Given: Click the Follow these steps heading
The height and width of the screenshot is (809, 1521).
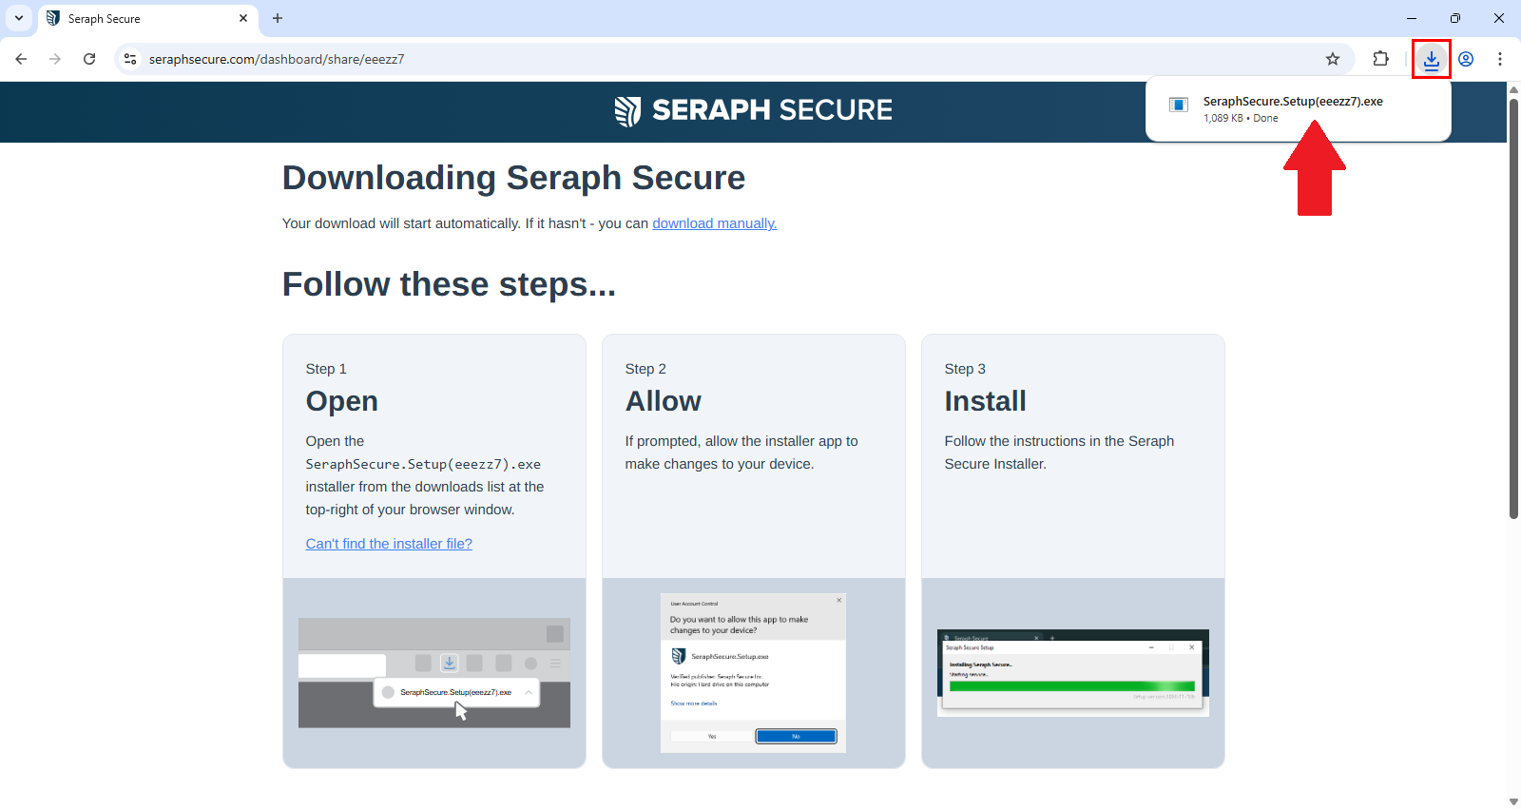Looking at the screenshot, I should coord(449,284).
